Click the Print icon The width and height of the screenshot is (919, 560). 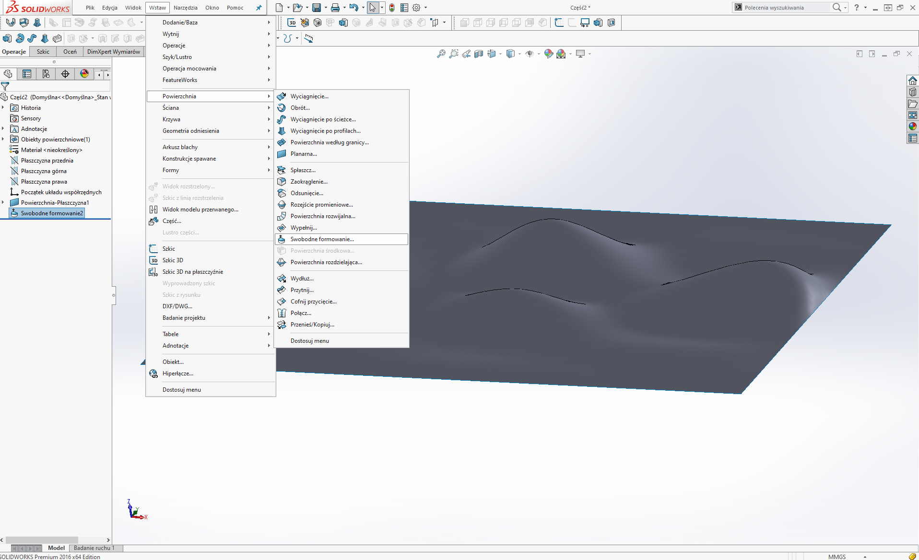[x=335, y=8]
